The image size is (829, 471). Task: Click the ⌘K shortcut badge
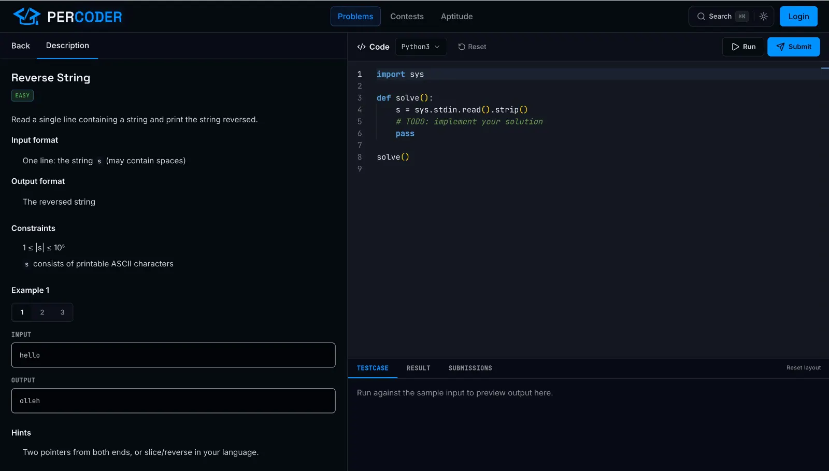pyautogui.click(x=742, y=17)
